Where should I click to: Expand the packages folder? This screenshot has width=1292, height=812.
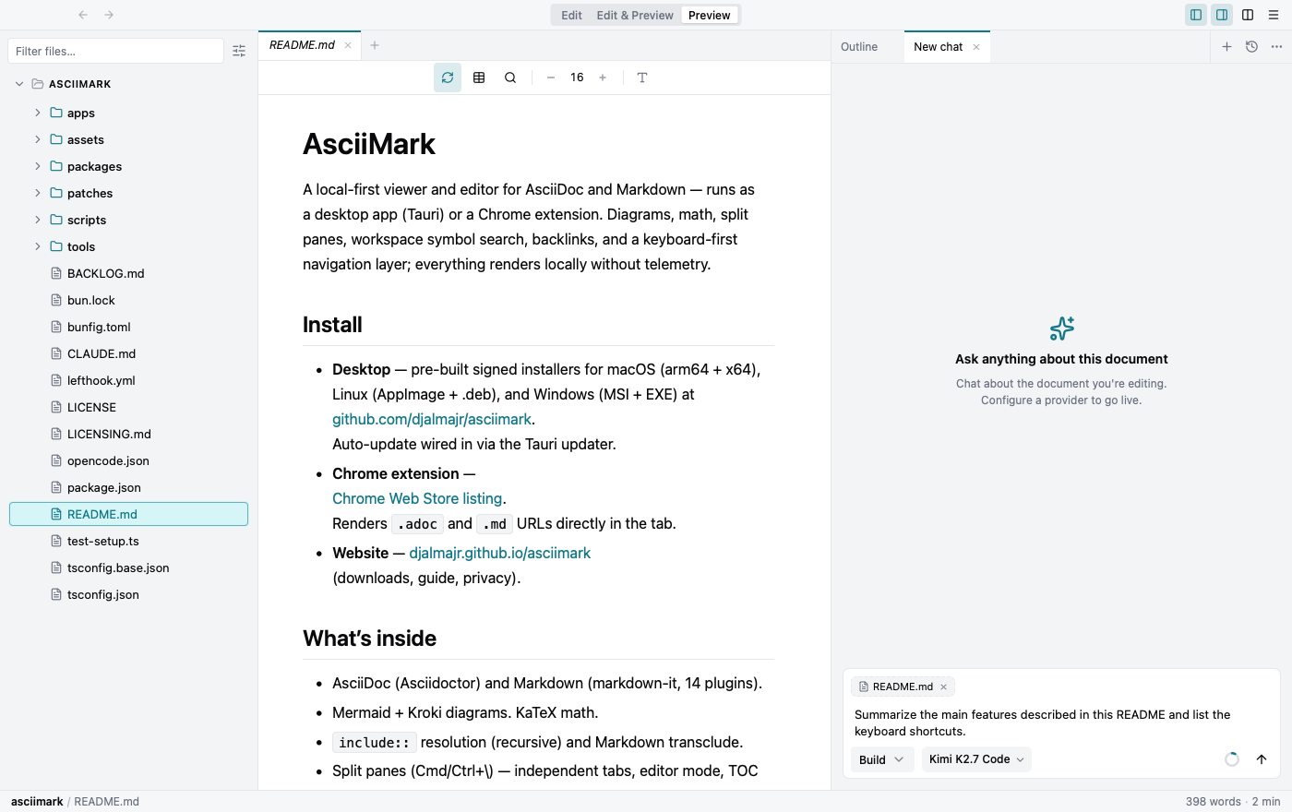(x=38, y=166)
